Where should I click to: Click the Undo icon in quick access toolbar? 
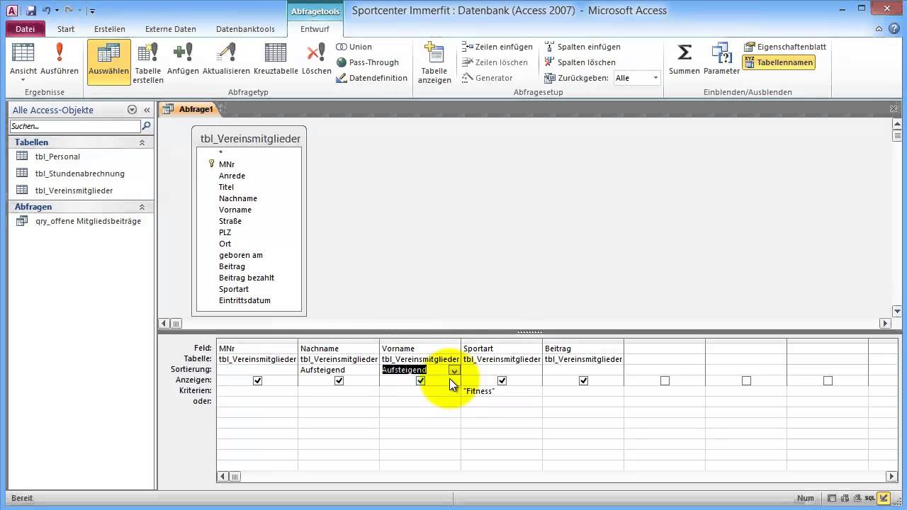click(x=46, y=11)
